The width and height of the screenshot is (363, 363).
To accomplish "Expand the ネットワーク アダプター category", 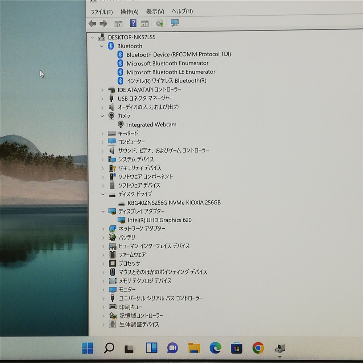I will click(x=103, y=229).
